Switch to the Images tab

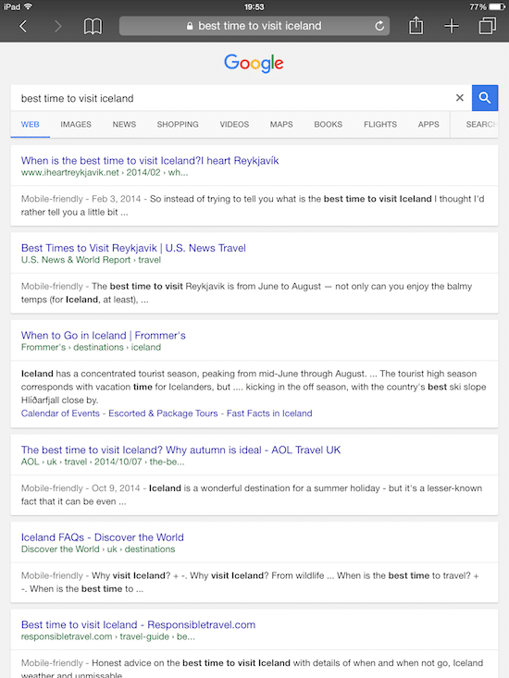[76, 125]
